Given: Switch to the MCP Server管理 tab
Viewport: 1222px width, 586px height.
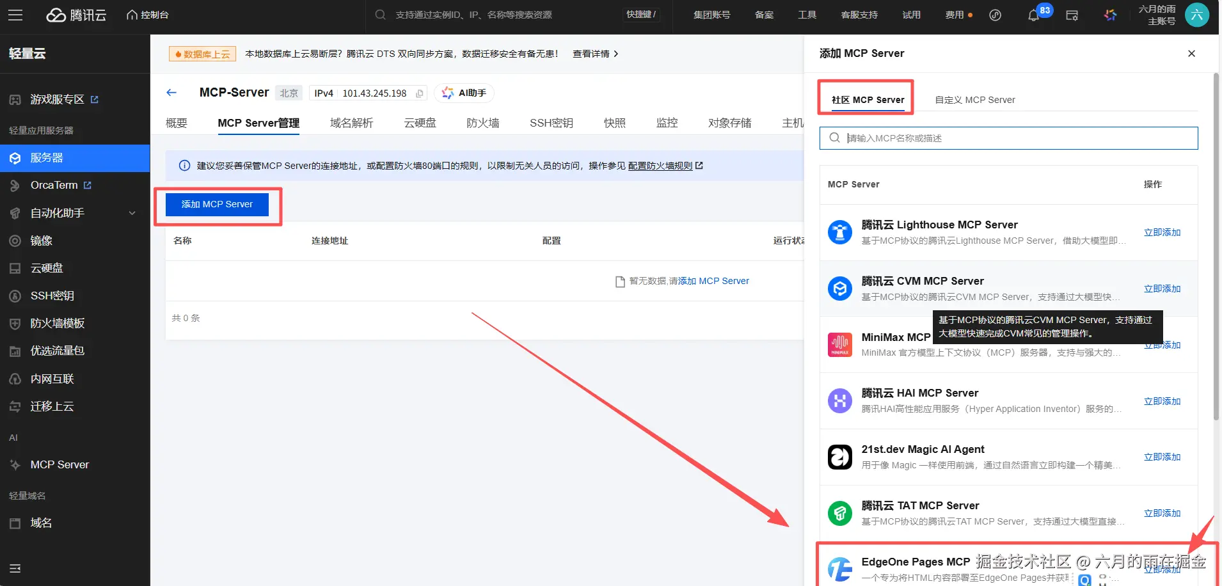Looking at the screenshot, I should [258, 123].
